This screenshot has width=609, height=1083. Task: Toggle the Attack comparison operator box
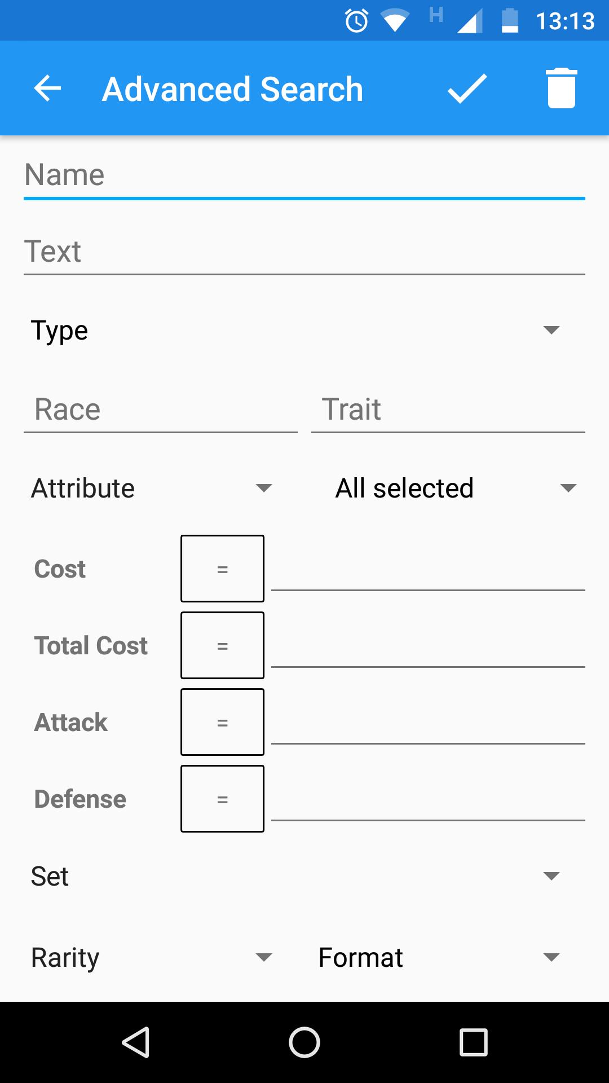(222, 722)
